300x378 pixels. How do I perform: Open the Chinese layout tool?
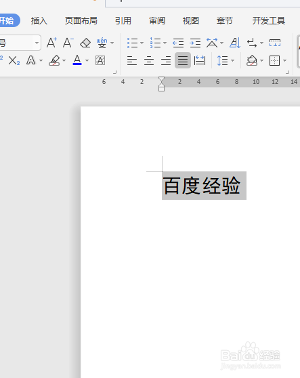212,43
